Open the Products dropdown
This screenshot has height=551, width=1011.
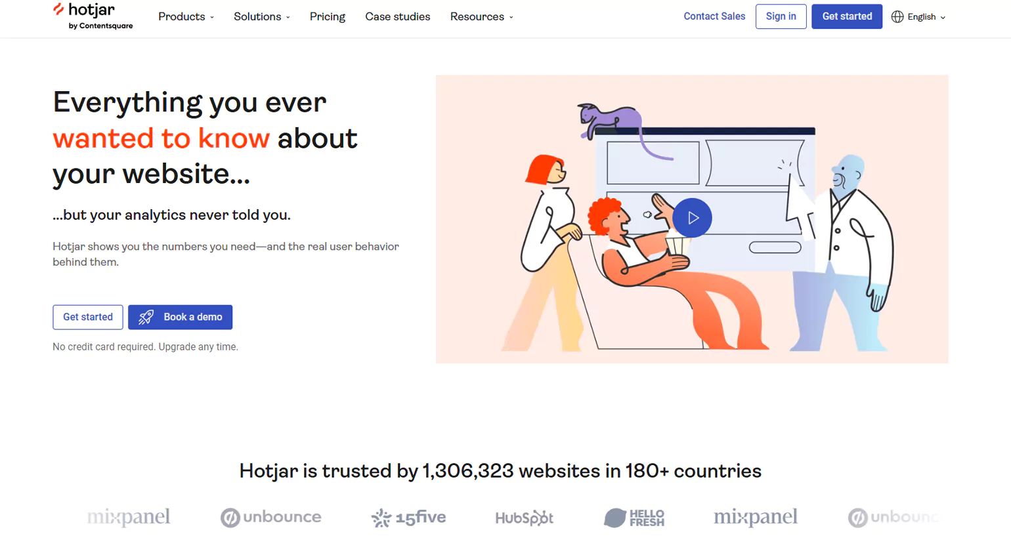[x=186, y=16]
